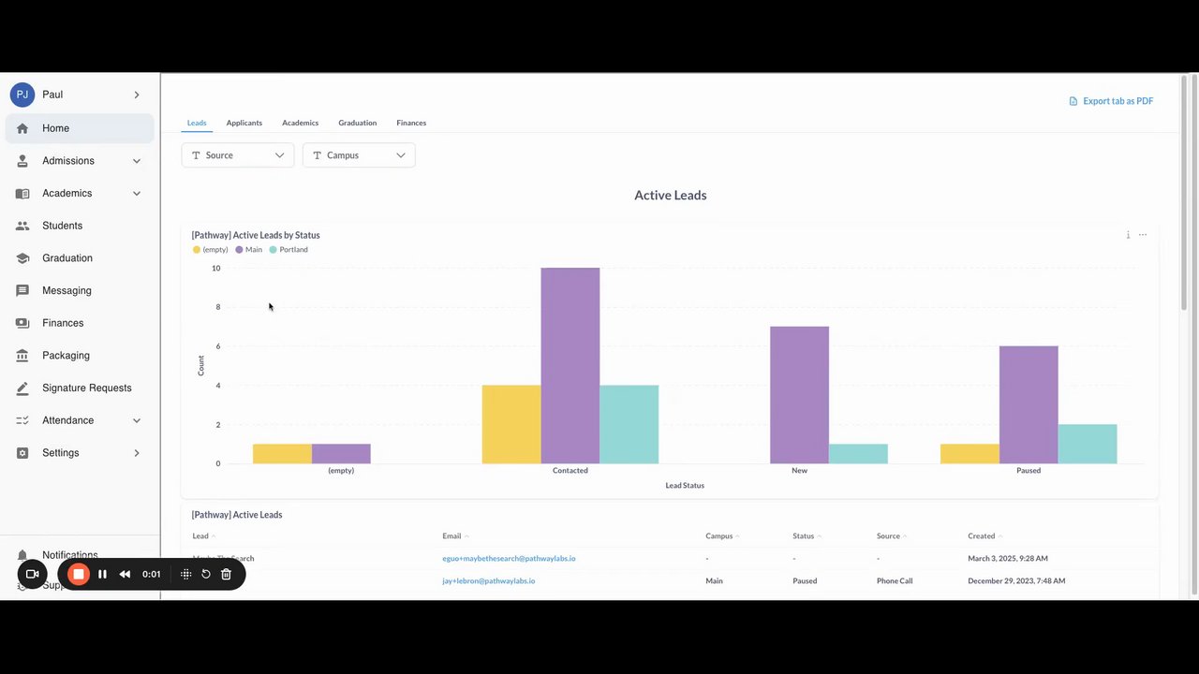Viewport: 1199px width, 674px height.
Task: Open the Campus filter dropdown
Action: click(359, 155)
